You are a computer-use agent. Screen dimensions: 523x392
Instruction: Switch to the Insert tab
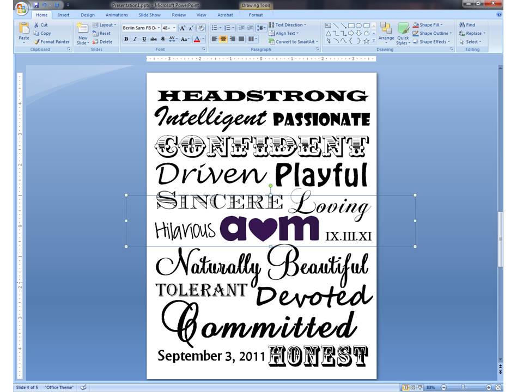tap(64, 15)
